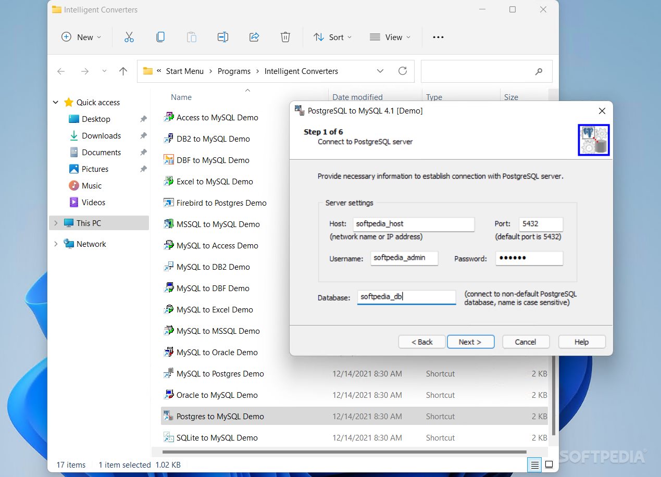
Task: Click the Password input field
Action: 529,258
